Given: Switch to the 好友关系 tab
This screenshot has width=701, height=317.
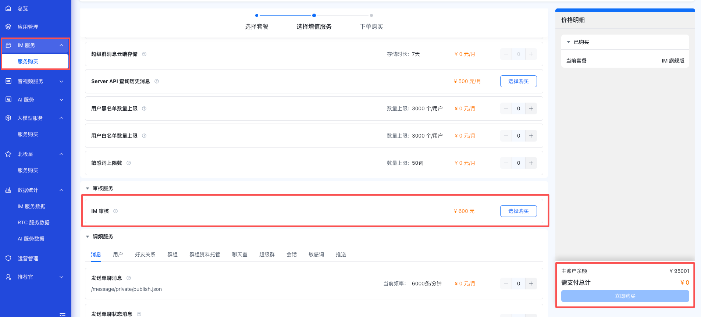Looking at the screenshot, I should tap(145, 254).
